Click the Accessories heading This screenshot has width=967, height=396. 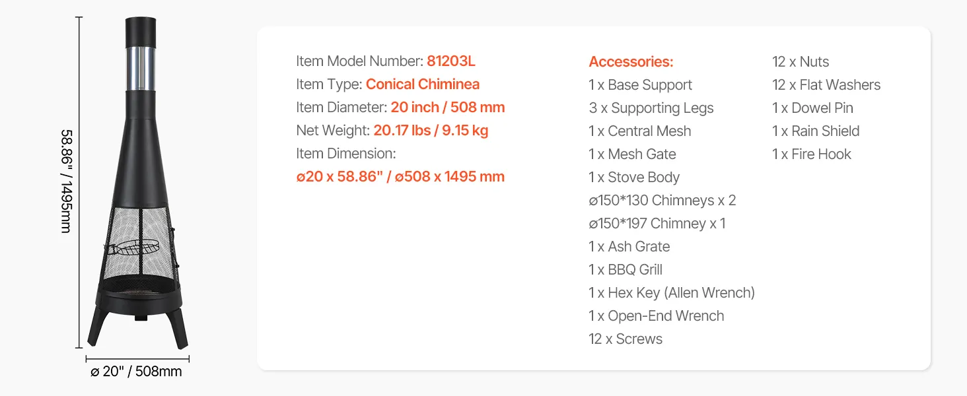(x=631, y=62)
